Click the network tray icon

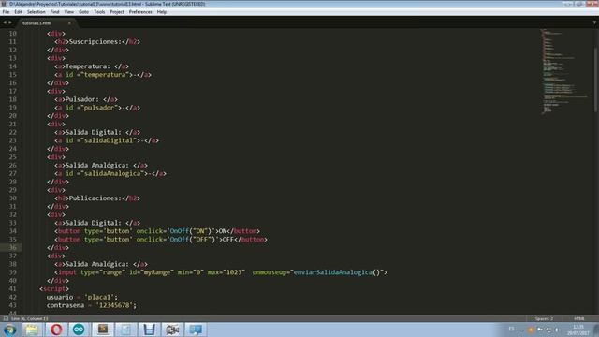tap(548, 330)
